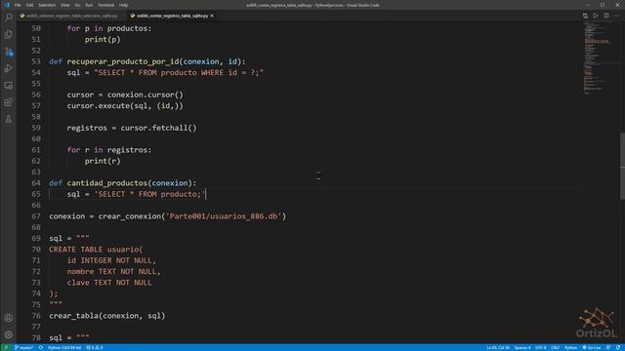Click the compare changes icon in the editor toolbar
The width and height of the screenshot is (625, 351).
[x=585, y=16]
